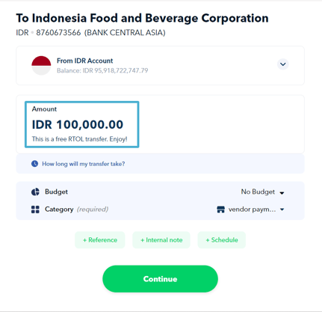Click the clock icon beside transfer time
Viewport: 322px width, 312px height.
click(34, 164)
